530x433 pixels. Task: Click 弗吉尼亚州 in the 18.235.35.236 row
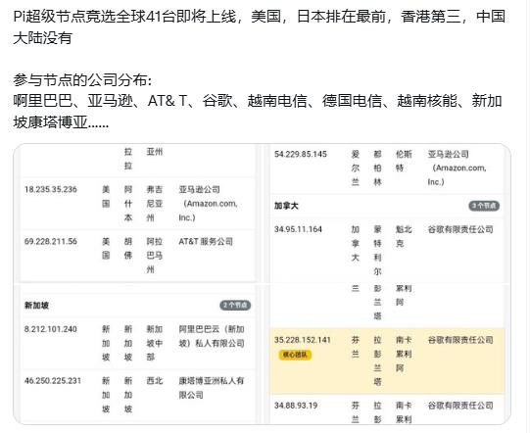coord(155,203)
